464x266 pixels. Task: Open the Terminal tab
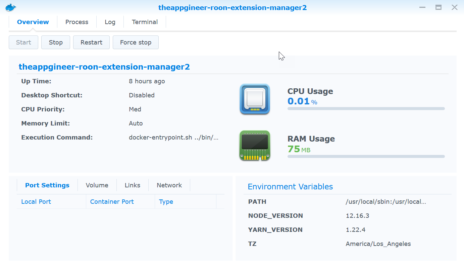click(x=145, y=22)
